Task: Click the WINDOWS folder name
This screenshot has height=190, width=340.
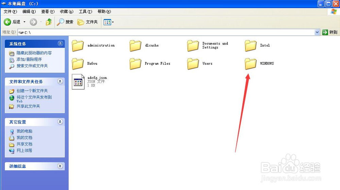Action: point(267,64)
